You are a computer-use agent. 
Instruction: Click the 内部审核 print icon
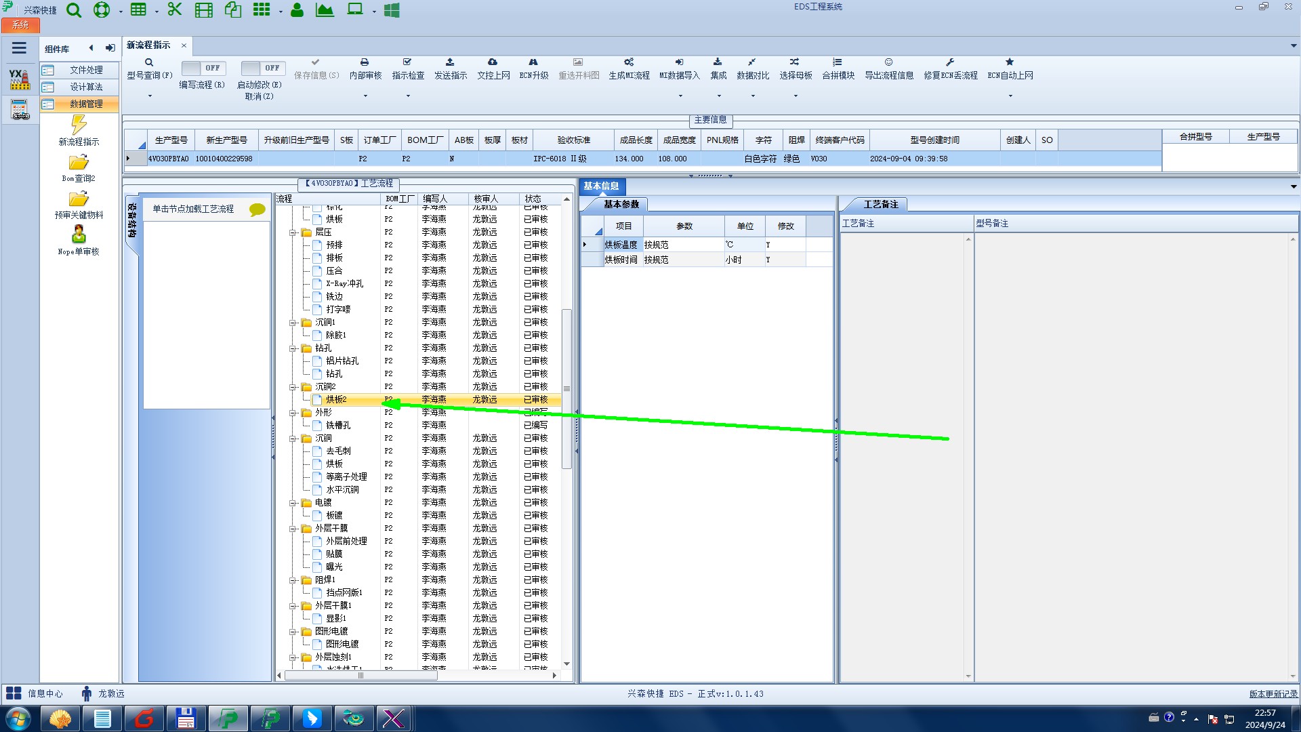(365, 62)
